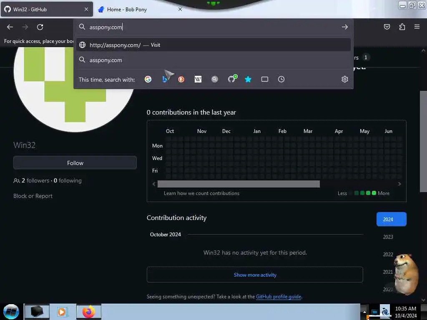Click the Go arrow in address bar
Image resolution: width=427 pixels, height=320 pixels.
pyautogui.click(x=345, y=27)
